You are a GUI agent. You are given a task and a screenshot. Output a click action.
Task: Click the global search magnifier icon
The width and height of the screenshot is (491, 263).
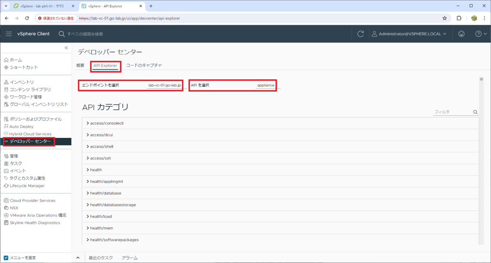(62, 34)
